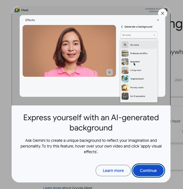Select the No scene option
This screenshot has width=183, height=189.
(139, 45)
